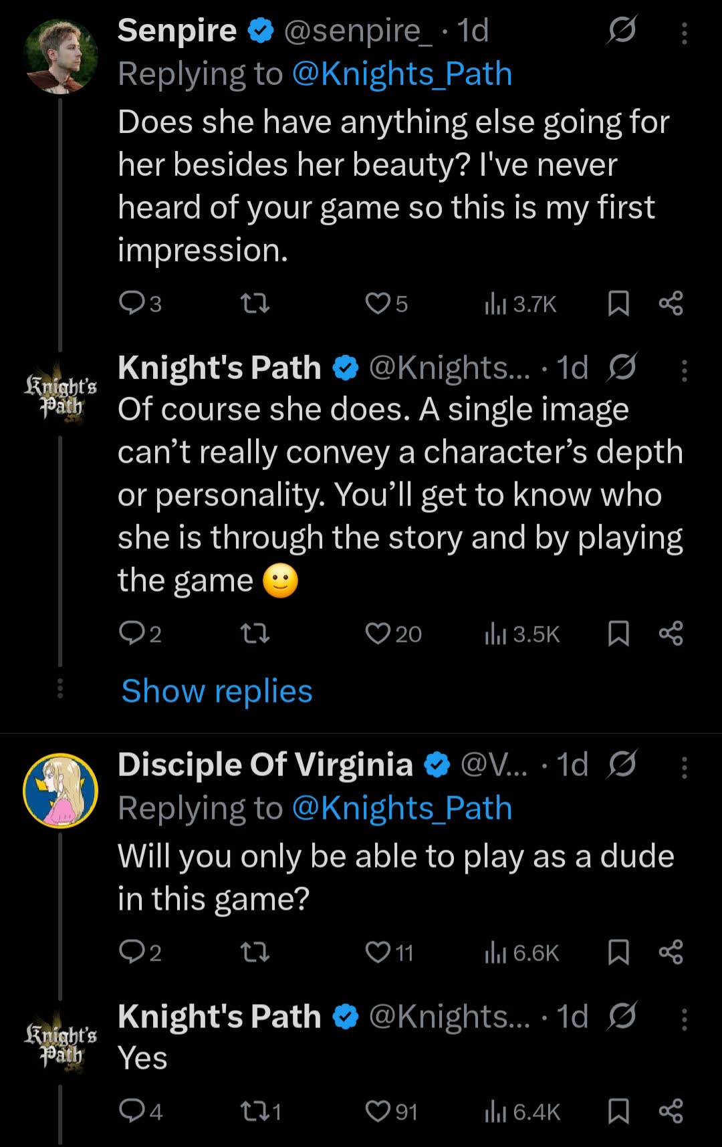The image size is (722, 1147).
Task: Open more options for Senpire's tweet
Action: [684, 33]
